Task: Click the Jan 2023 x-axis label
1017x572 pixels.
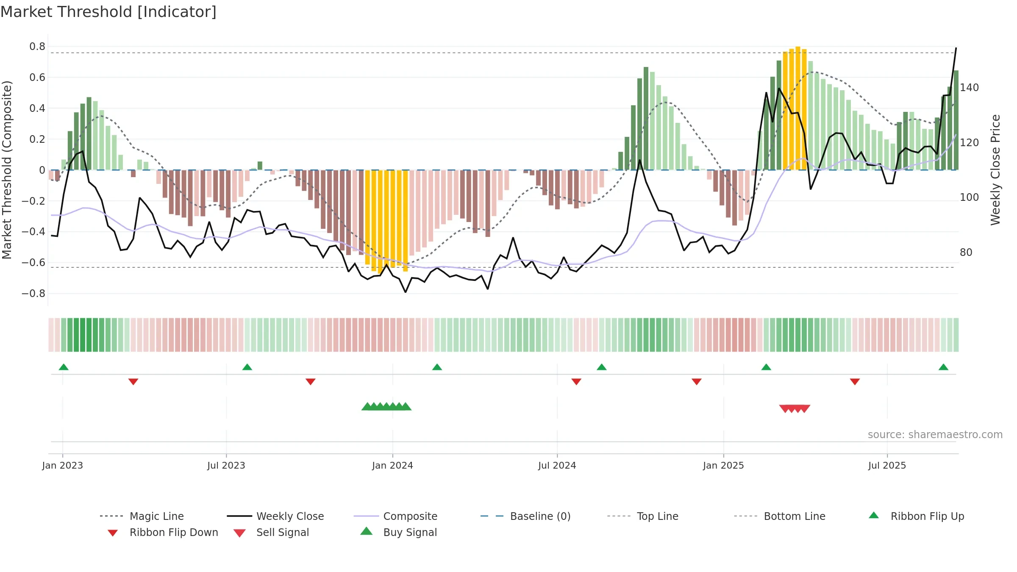Action: (x=63, y=465)
